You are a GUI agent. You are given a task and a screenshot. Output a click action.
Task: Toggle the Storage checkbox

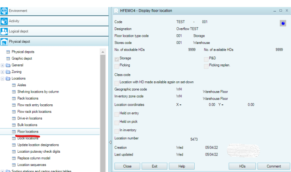[x=117, y=59]
